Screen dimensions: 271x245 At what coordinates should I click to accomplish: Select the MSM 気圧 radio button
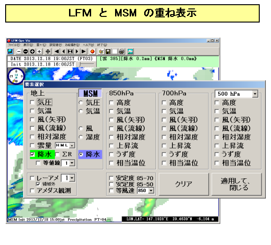81,103
